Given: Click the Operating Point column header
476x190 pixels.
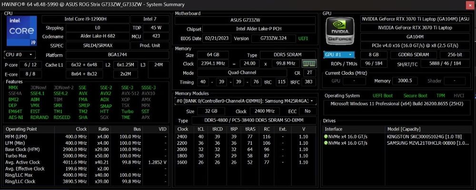Looking at the screenshot, I should (x=29, y=129).
